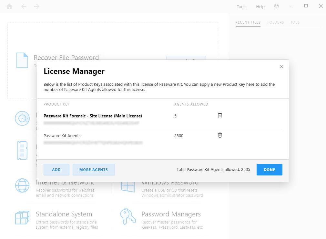Add a new product key

click(x=56, y=170)
